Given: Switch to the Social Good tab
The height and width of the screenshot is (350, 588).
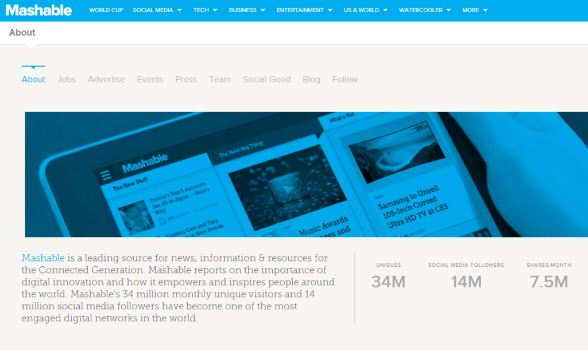Looking at the screenshot, I should click(266, 79).
